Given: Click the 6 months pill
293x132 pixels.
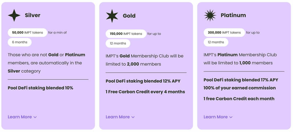Looking at the screenshot, I should coord(20,42).
